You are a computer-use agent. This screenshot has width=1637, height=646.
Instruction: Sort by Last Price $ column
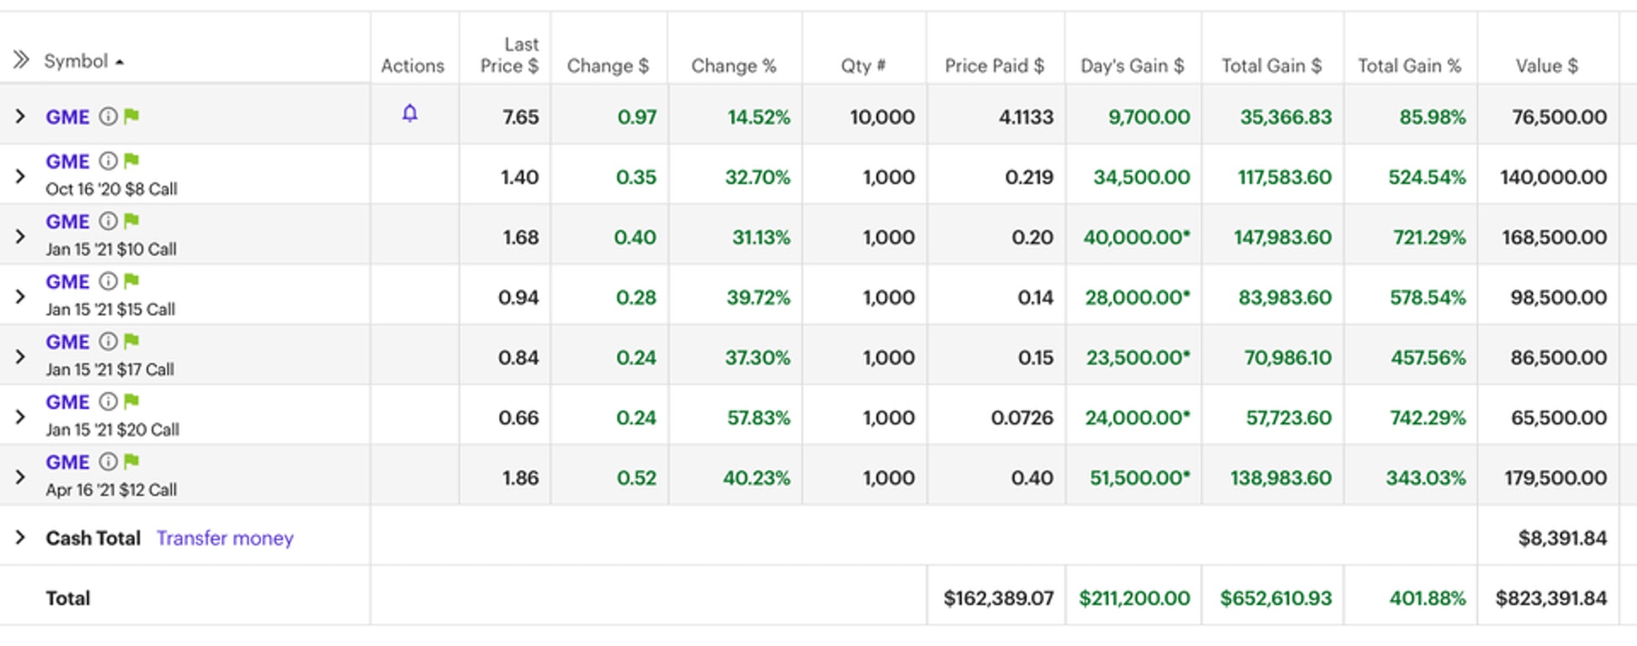(x=509, y=55)
